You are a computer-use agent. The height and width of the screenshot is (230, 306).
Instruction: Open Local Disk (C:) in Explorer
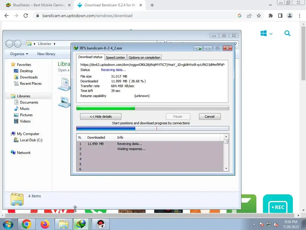click(31, 140)
